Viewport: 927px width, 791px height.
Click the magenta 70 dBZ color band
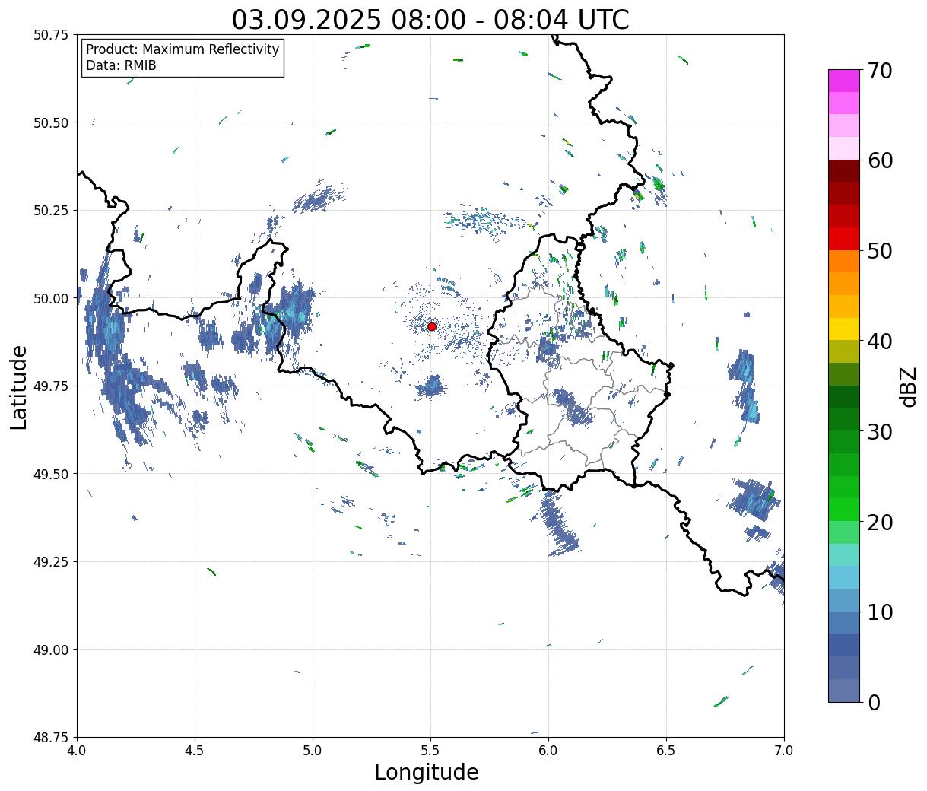click(844, 81)
